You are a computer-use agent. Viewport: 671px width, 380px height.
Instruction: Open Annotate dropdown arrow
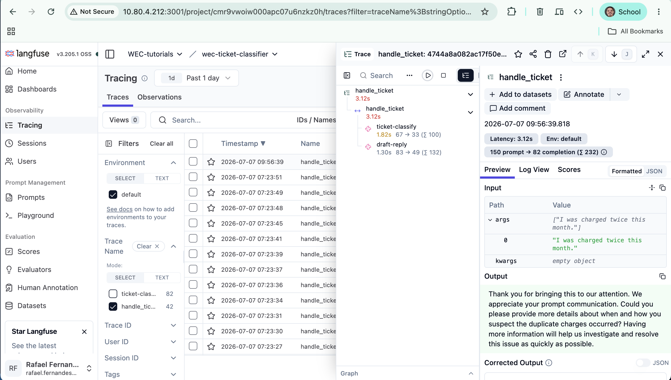coord(619,94)
